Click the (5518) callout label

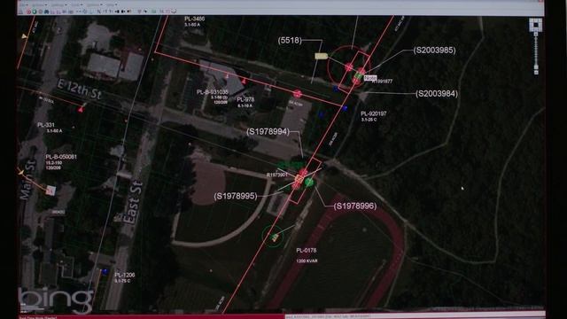point(290,40)
